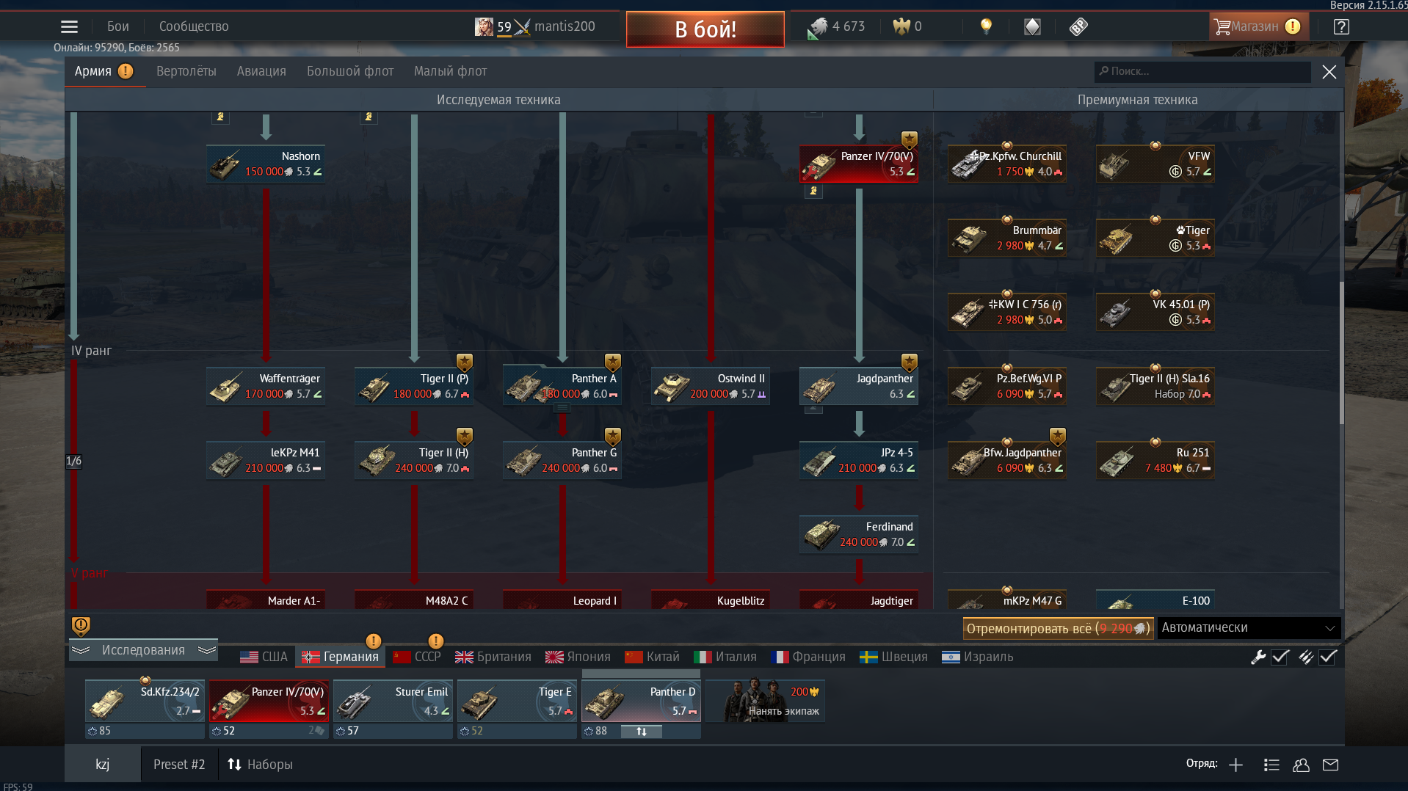This screenshot has height=791, width=1408.
Task: Open the light bulb tips icon
Action: coord(986,27)
